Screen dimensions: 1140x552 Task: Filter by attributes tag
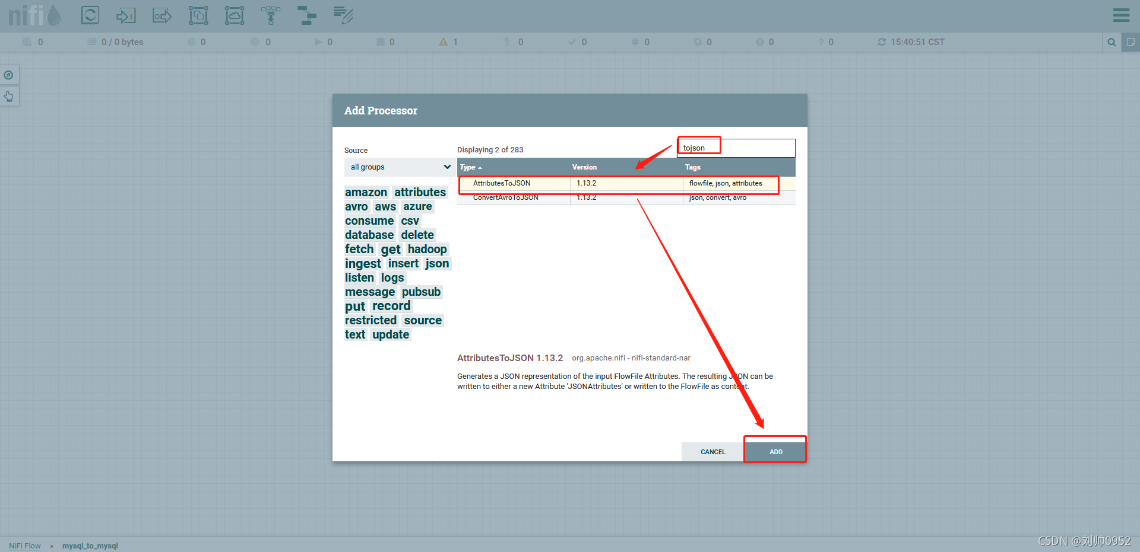coord(420,192)
